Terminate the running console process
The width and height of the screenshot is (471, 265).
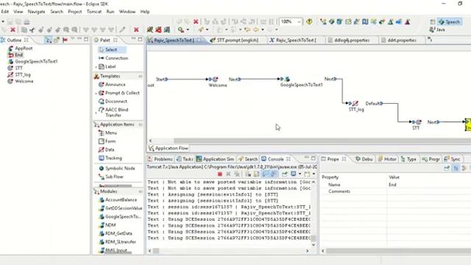tap(220, 174)
